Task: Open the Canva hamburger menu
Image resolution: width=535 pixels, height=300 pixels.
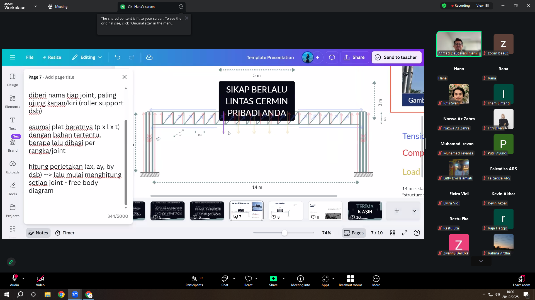Action: pyautogui.click(x=13, y=57)
